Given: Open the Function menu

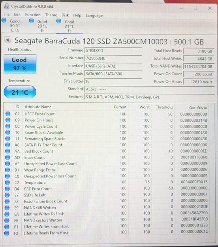Looking at the screenshot, I should pyautogui.click(x=33, y=15).
